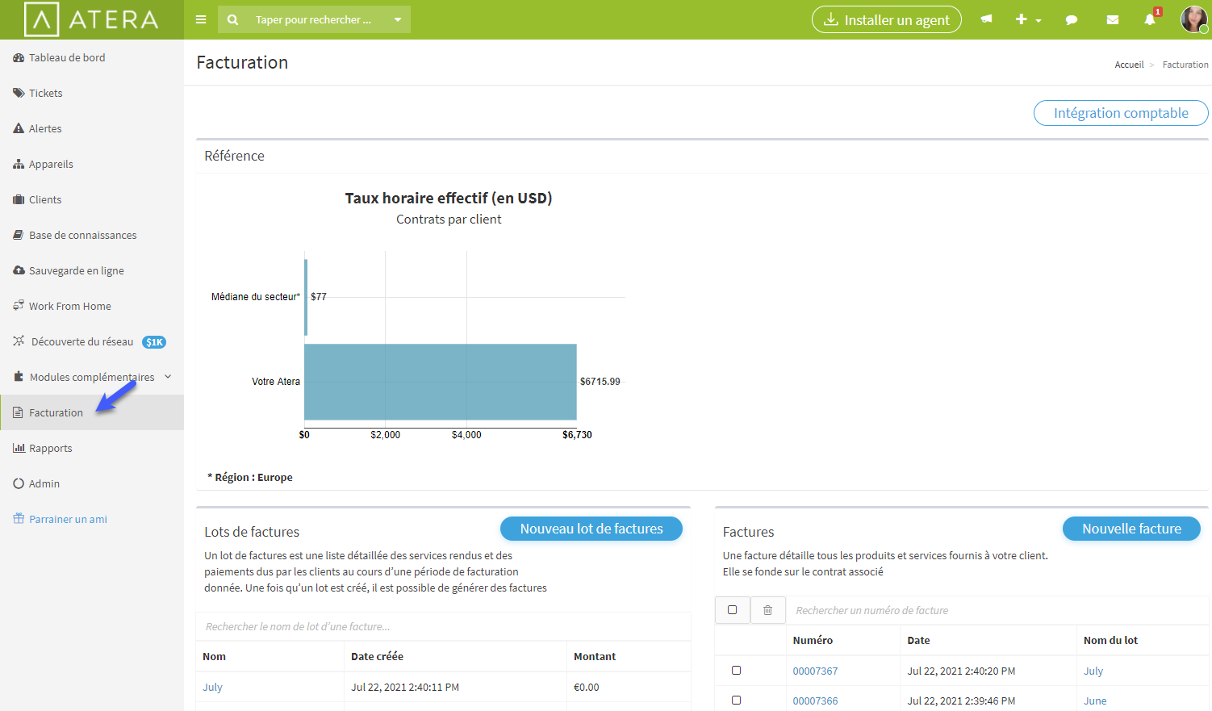Screen dimensions: 1212x711
Task: Focus the global search field
Action: tap(315, 19)
